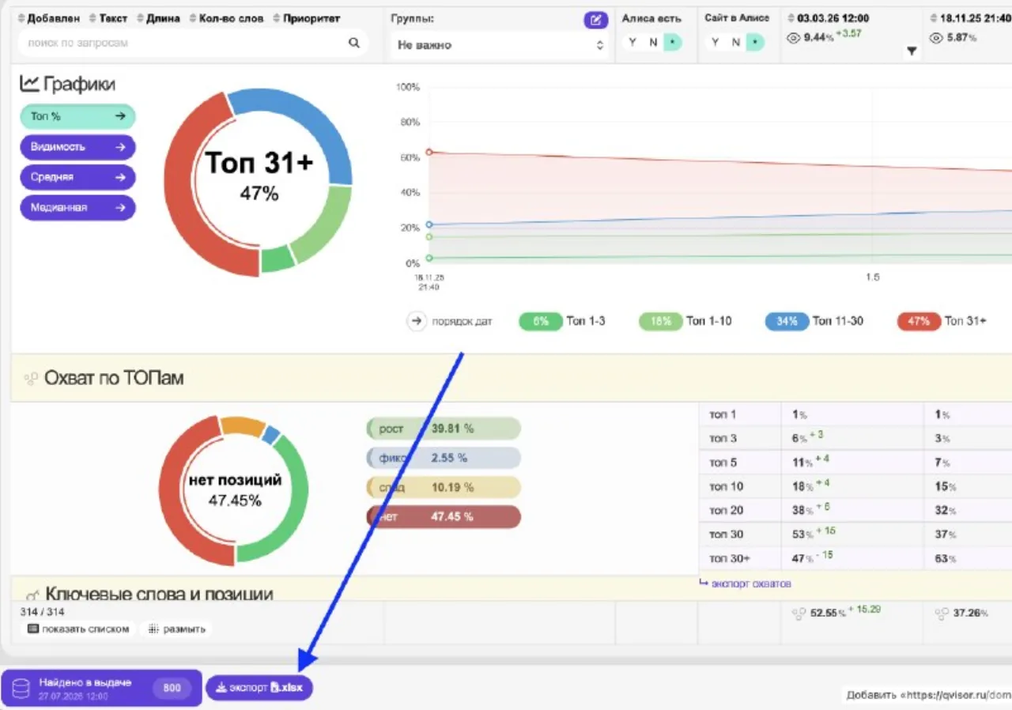Switch the chart to «Средняя»
This screenshot has height=710, width=1012.
tap(77, 177)
